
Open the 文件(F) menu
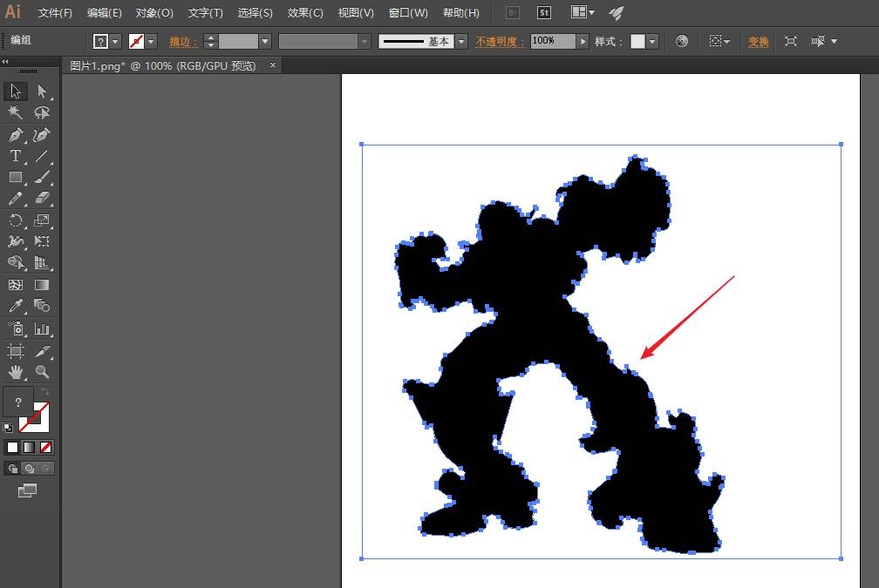pos(55,13)
